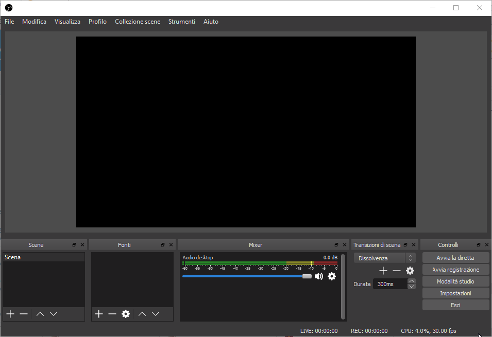492x337 pixels.
Task: Remove scene transition with minus icon
Action: pos(397,271)
